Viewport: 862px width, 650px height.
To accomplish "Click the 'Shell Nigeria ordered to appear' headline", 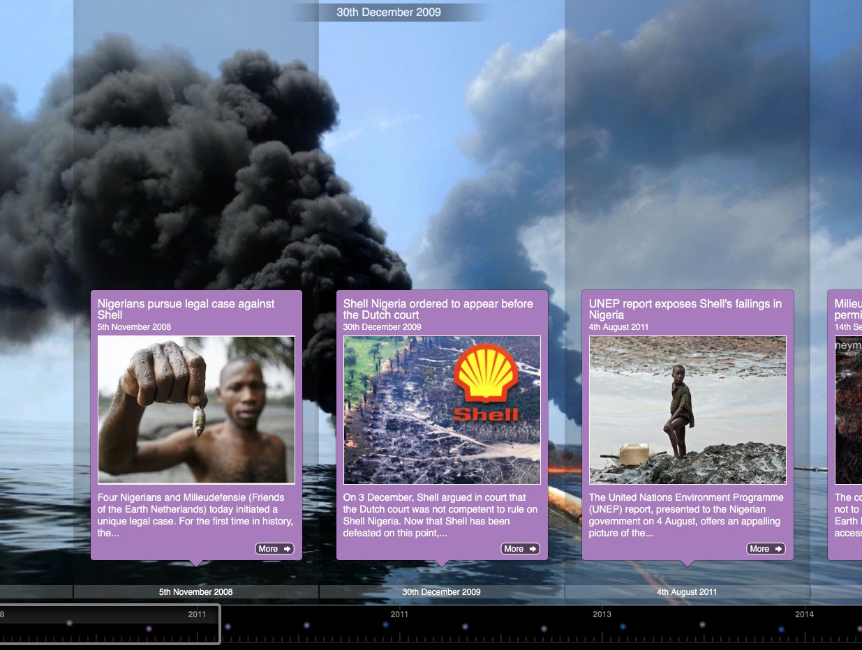I will point(438,309).
